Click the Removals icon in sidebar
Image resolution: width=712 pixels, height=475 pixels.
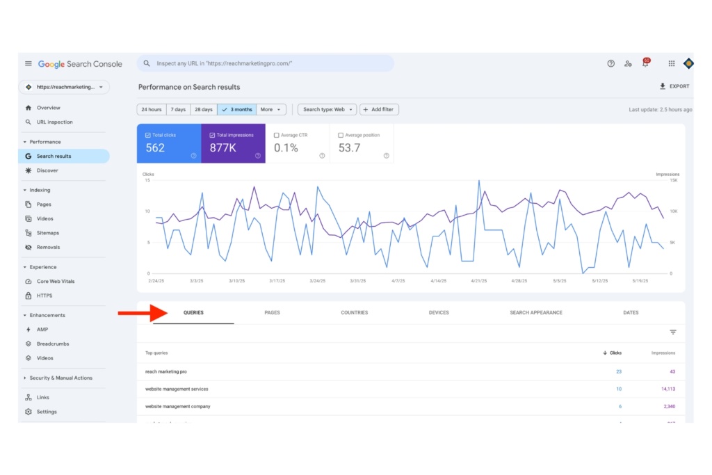tap(28, 247)
